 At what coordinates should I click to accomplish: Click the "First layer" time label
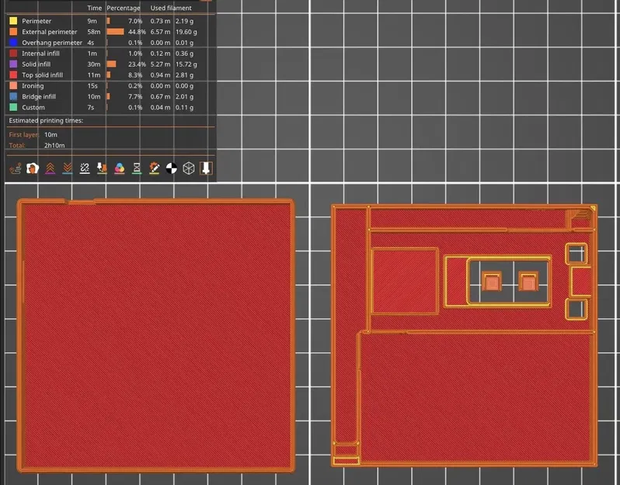tap(24, 135)
